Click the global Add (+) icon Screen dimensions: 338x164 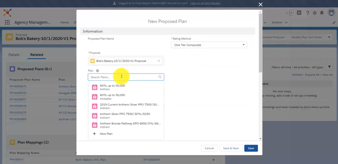click(x=299, y=12)
